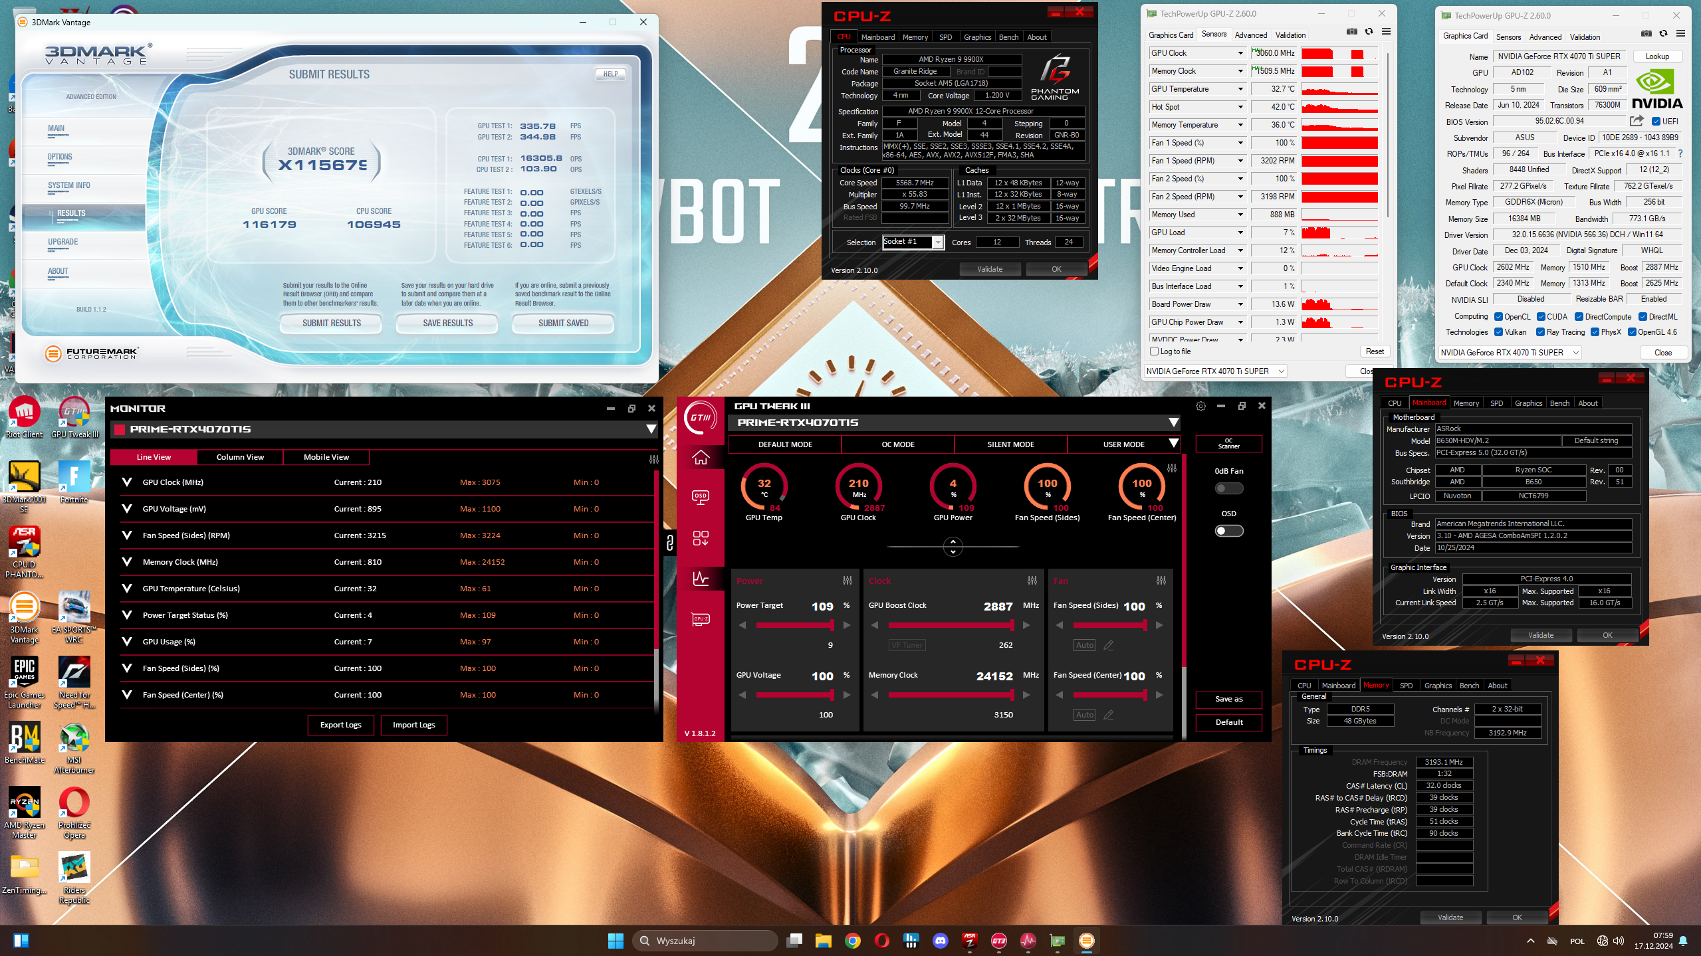Expand the GPU Clock (MHz) row in Monitor
The height and width of the screenshot is (956, 1701).
point(127,482)
